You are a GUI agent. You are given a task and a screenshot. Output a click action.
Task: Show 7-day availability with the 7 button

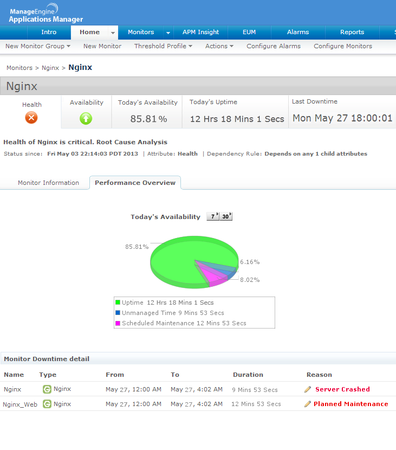tap(213, 216)
